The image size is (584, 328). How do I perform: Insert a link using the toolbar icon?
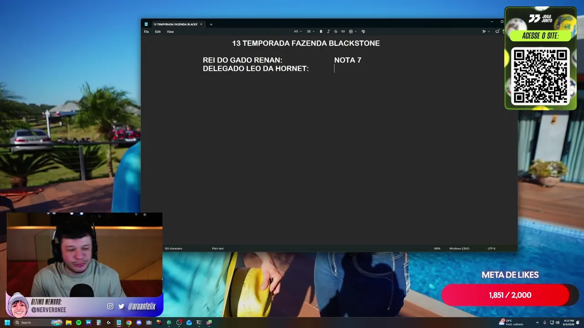click(343, 31)
